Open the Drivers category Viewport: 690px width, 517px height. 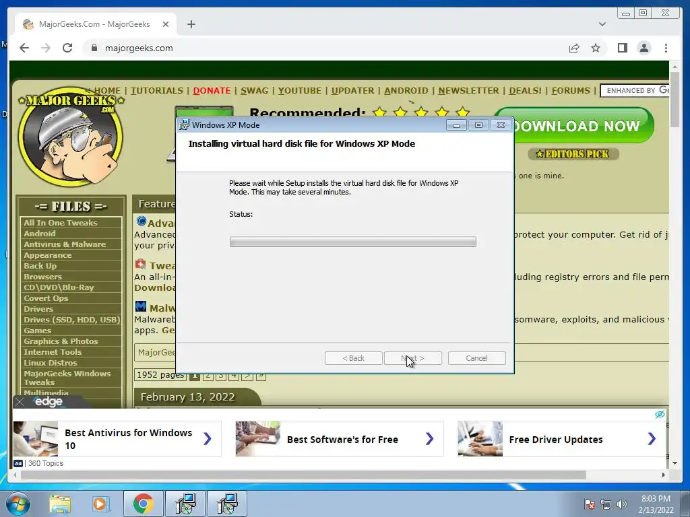click(x=38, y=308)
